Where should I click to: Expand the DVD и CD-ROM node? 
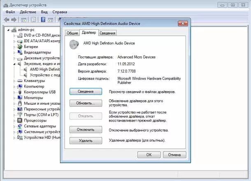click(x=14, y=36)
